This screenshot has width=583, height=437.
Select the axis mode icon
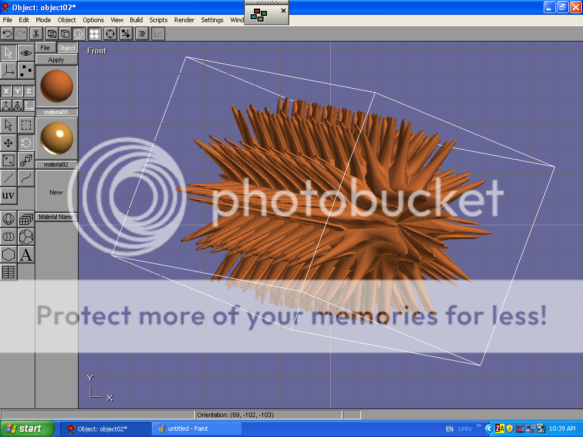pyautogui.click(x=8, y=70)
